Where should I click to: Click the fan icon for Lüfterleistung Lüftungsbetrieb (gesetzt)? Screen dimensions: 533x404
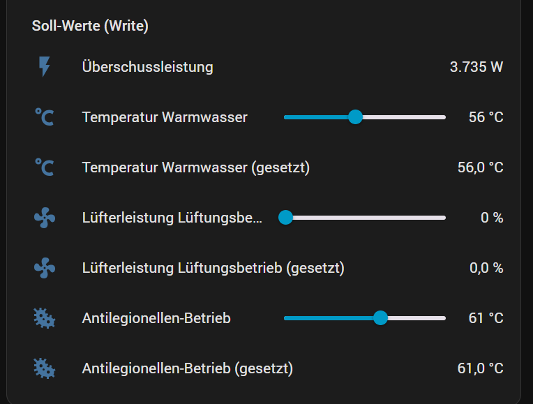(45, 268)
